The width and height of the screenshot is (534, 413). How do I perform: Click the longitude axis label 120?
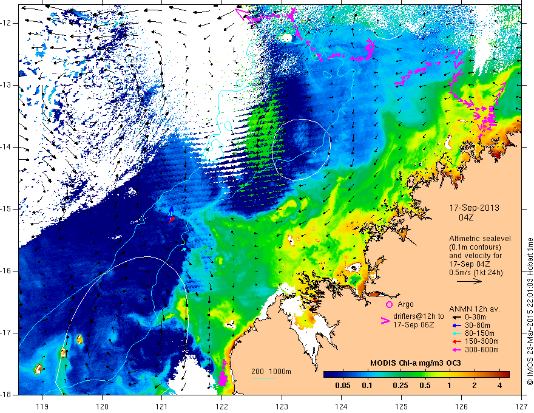click(x=102, y=406)
